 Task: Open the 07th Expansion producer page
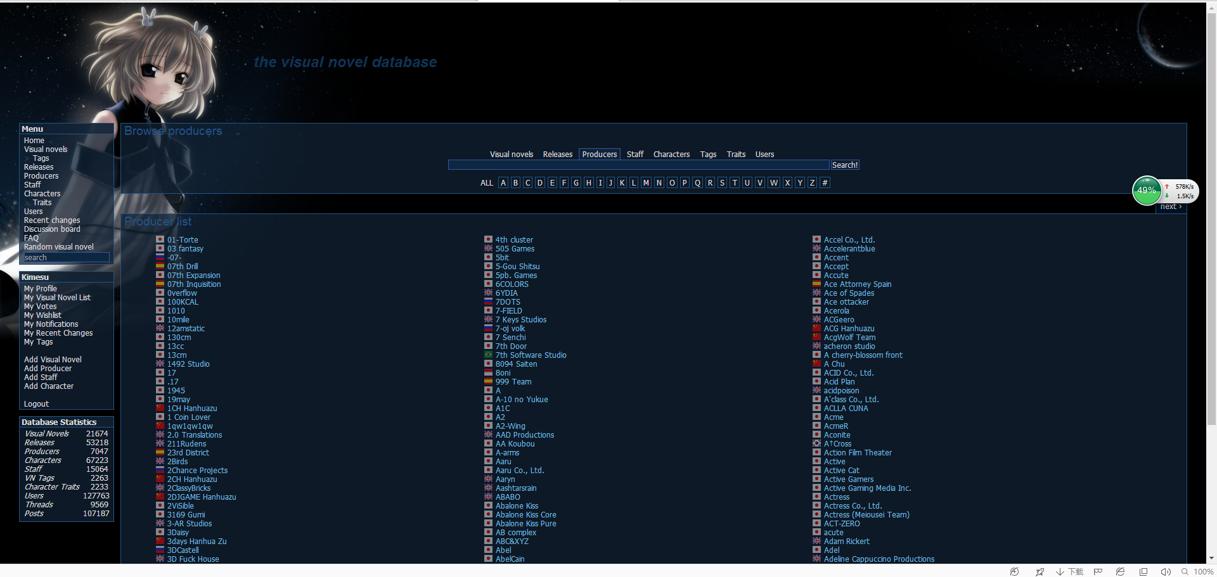tap(193, 275)
